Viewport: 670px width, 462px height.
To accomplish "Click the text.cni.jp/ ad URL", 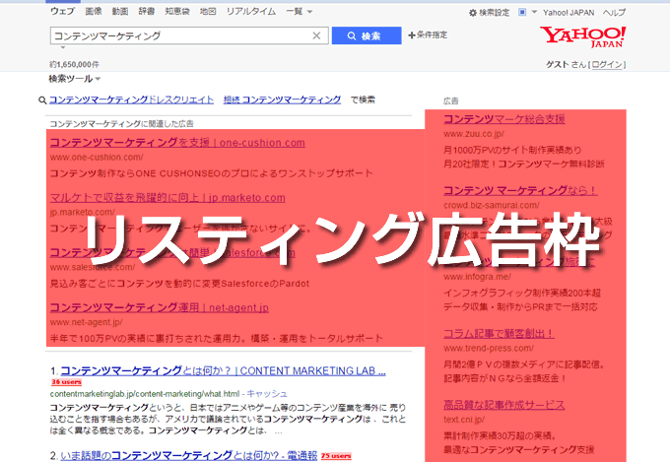I will [464, 420].
